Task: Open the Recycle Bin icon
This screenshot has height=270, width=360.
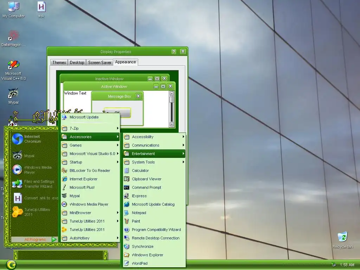Action: pyautogui.click(x=342, y=240)
